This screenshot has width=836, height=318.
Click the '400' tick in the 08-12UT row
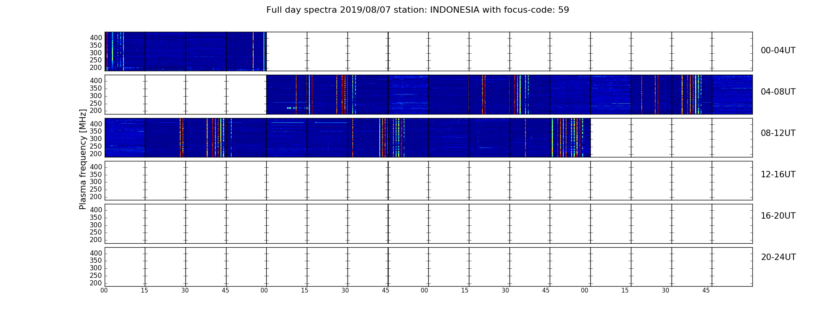pos(96,124)
